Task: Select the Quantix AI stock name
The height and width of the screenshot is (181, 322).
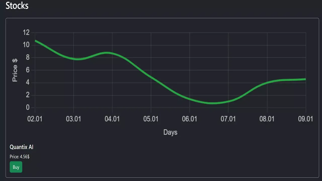Action: click(x=21, y=147)
